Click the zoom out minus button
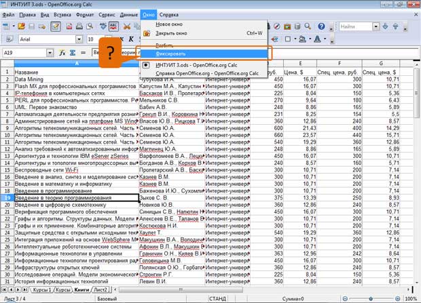Viewport: 421px width, 303px height. pos(345,299)
